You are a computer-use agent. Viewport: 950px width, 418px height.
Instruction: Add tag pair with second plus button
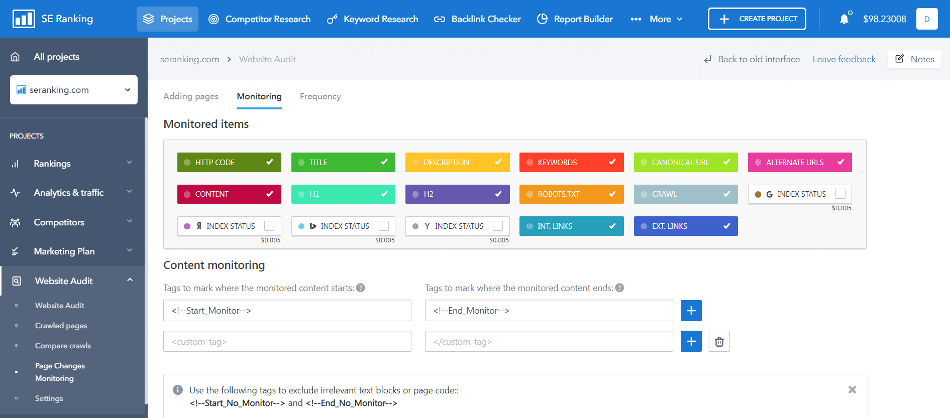691,341
